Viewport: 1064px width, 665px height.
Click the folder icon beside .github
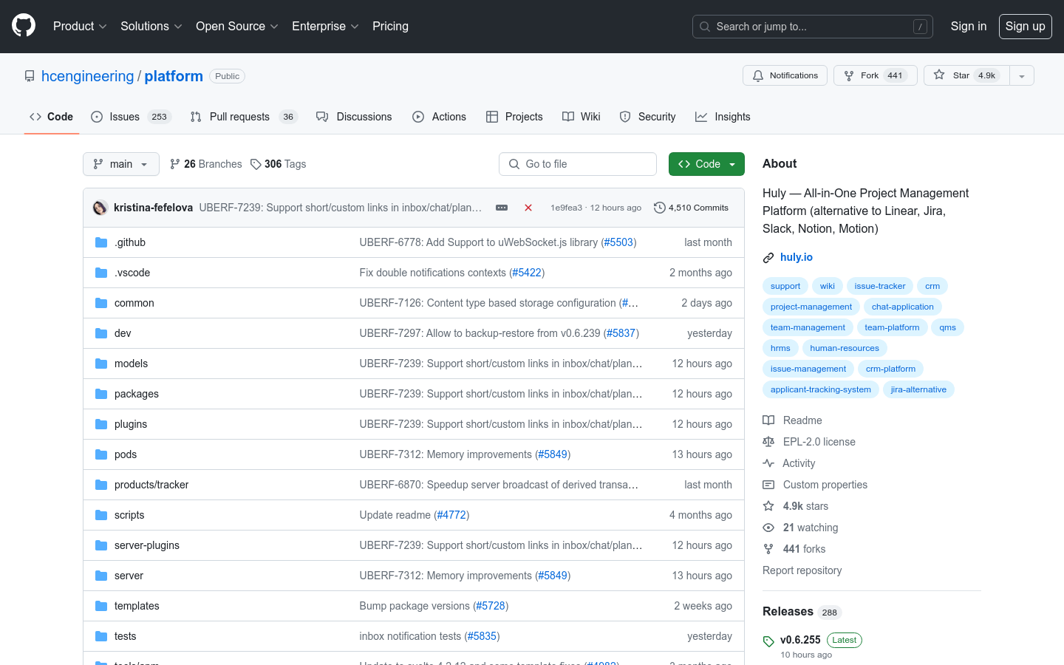coord(101,242)
